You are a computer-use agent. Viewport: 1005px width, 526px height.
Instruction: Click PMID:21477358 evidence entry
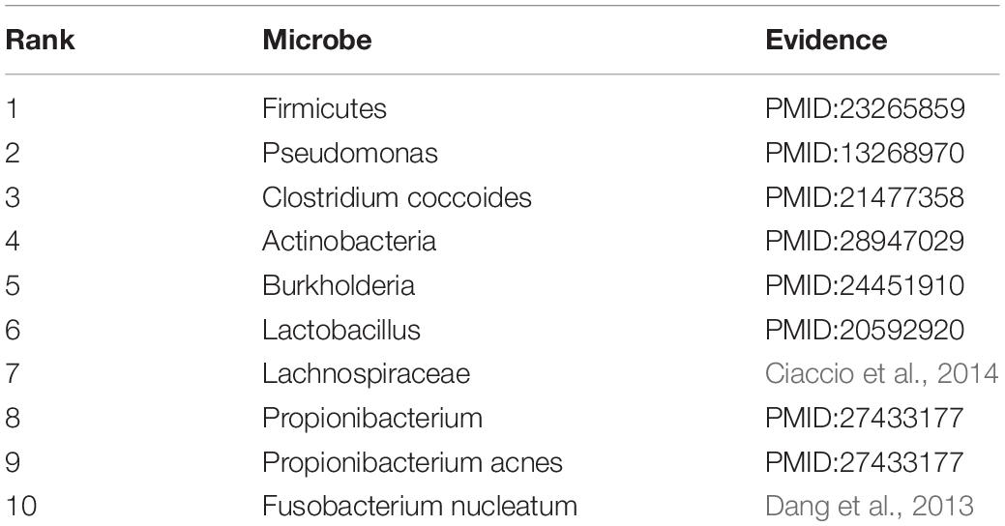(865, 196)
